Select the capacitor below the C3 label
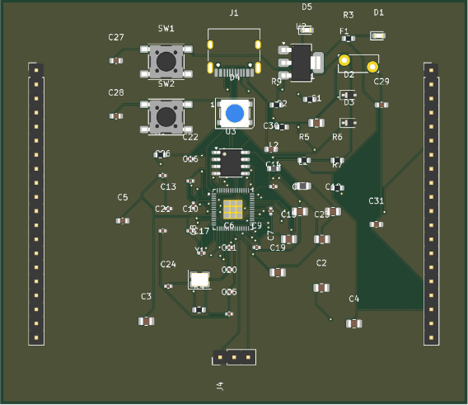This screenshot has height=405, width=468. (x=147, y=322)
